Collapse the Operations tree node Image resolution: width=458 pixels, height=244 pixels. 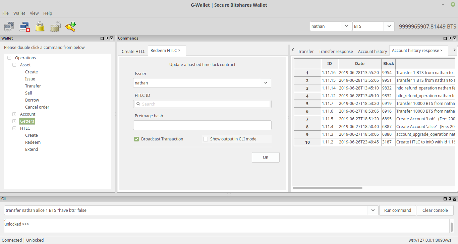pos(9,58)
